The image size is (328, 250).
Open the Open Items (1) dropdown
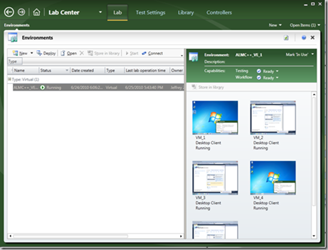tap(305, 25)
